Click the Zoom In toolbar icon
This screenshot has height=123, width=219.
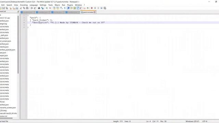[47, 8]
